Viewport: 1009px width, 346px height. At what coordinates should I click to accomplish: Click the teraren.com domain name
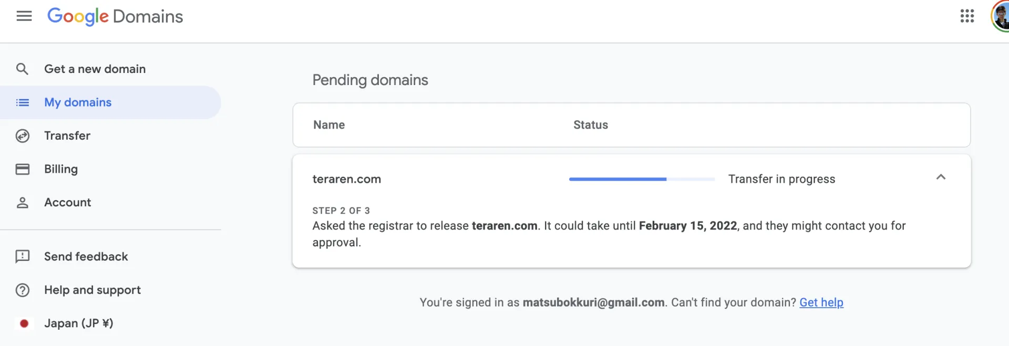pyautogui.click(x=347, y=179)
